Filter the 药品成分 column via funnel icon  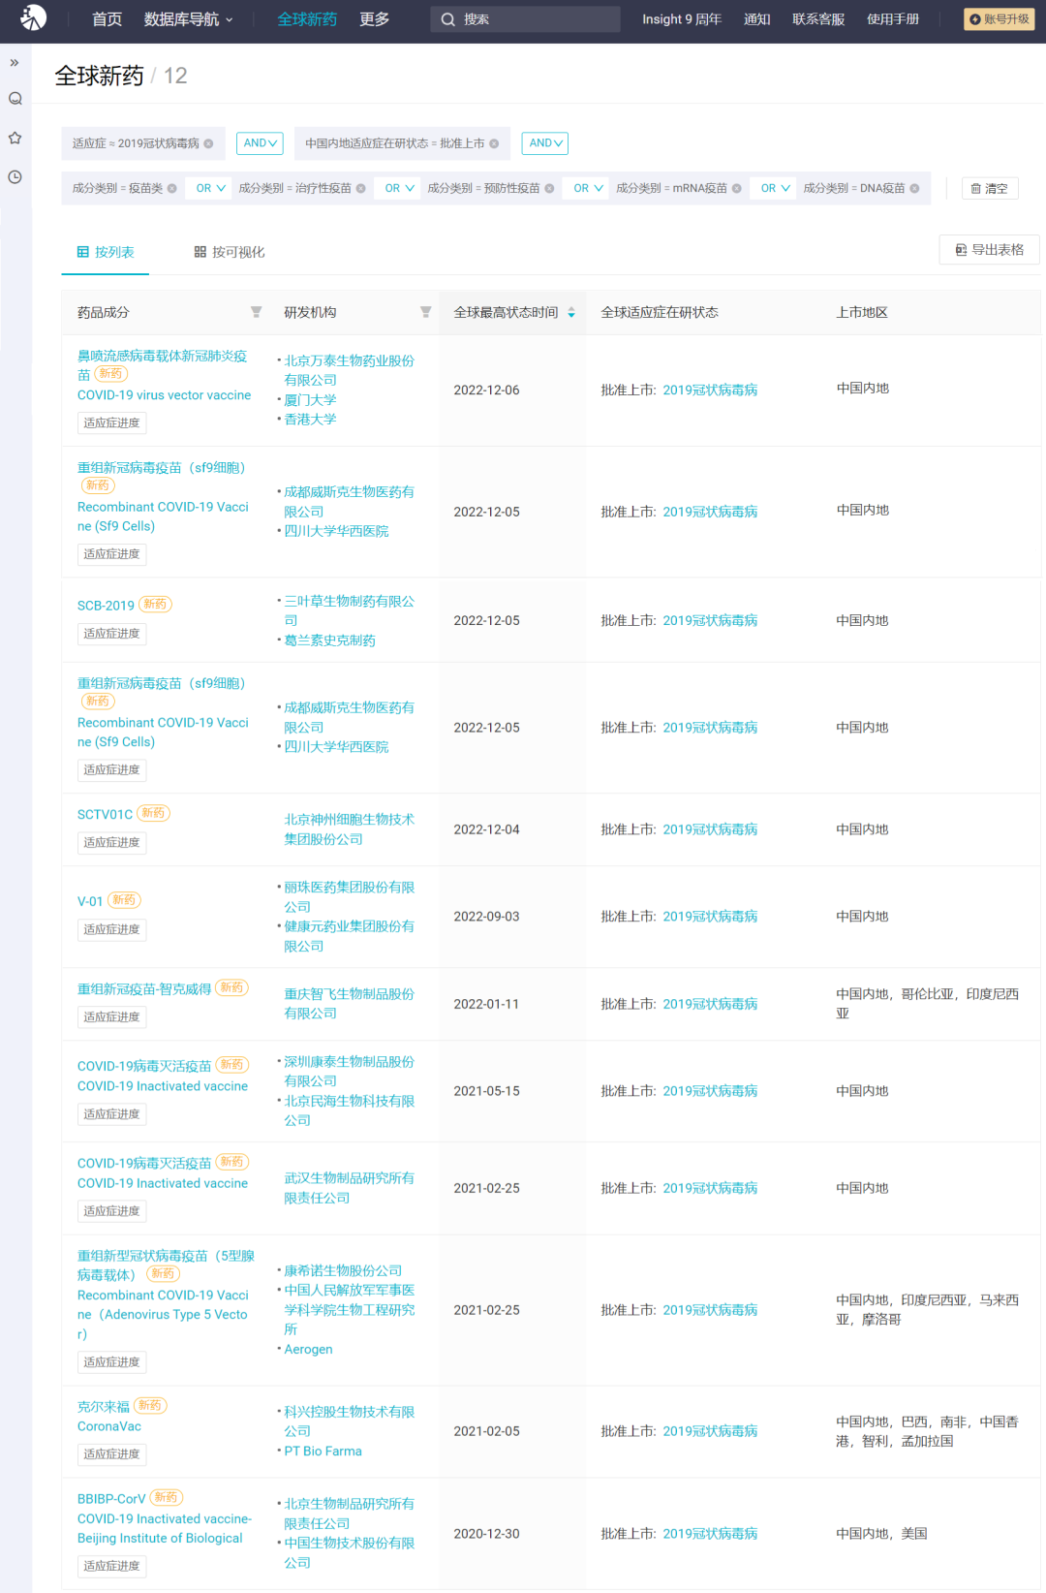[x=256, y=312]
